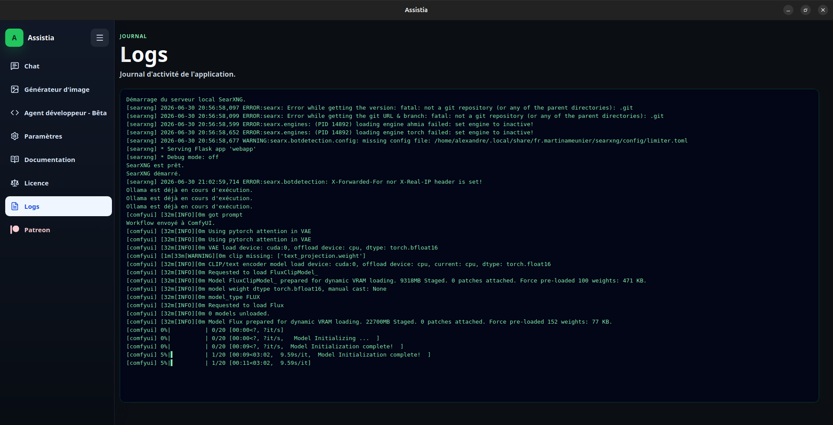The height and width of the screenshot is (425, 833).
Task: Click the Patreon logo icon
Action: click(x=15, y=230)
